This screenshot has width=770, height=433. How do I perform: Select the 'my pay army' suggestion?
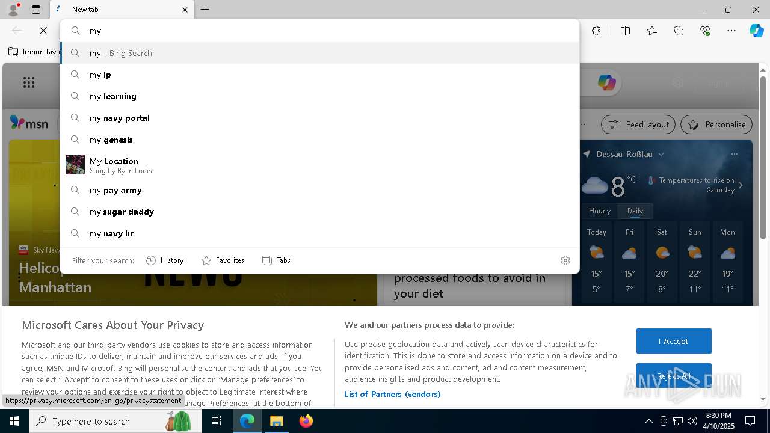click(x=319, y=190)
